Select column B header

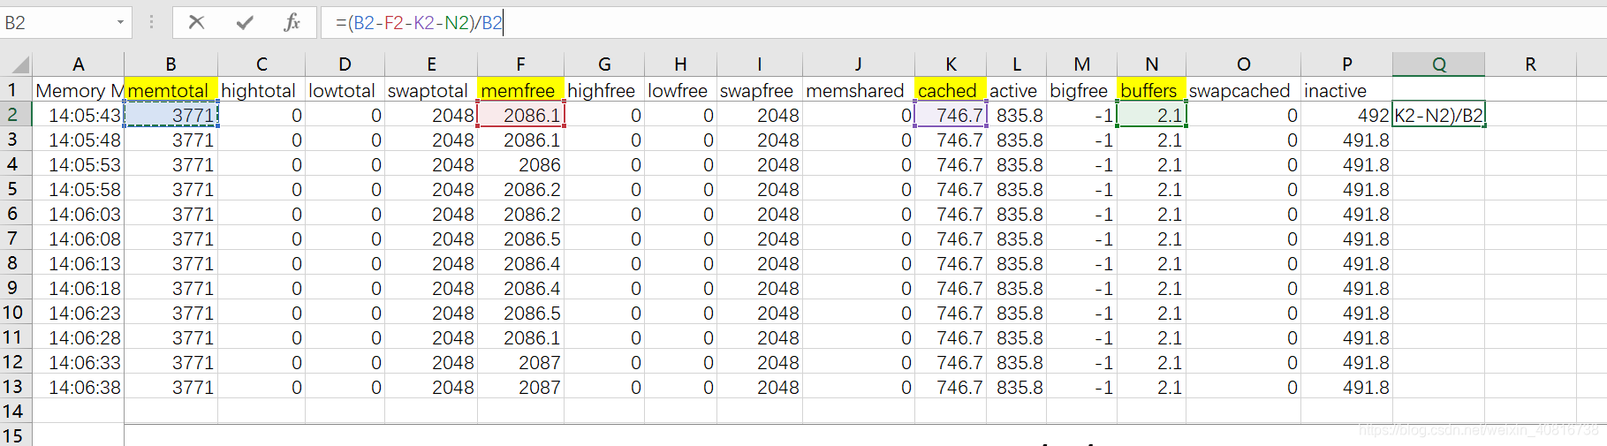(171, 64)
